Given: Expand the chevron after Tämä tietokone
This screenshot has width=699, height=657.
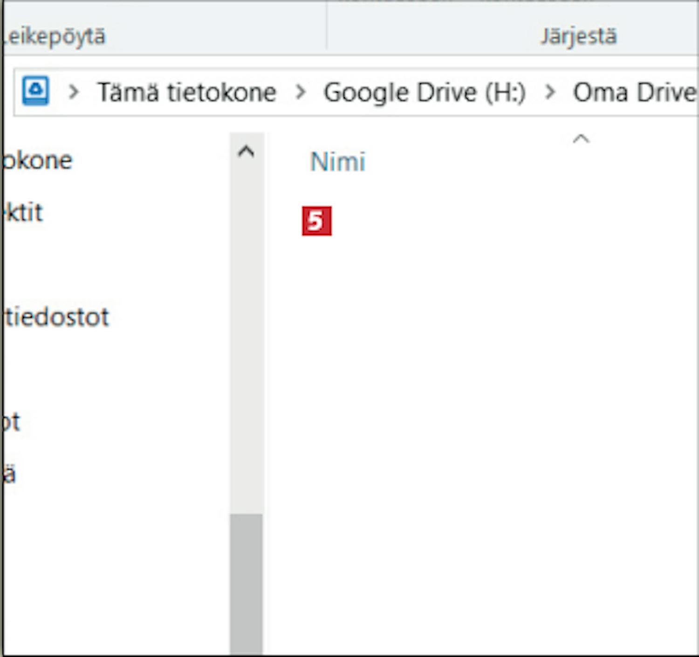Looking at the screenshot, I should point(301,92).
